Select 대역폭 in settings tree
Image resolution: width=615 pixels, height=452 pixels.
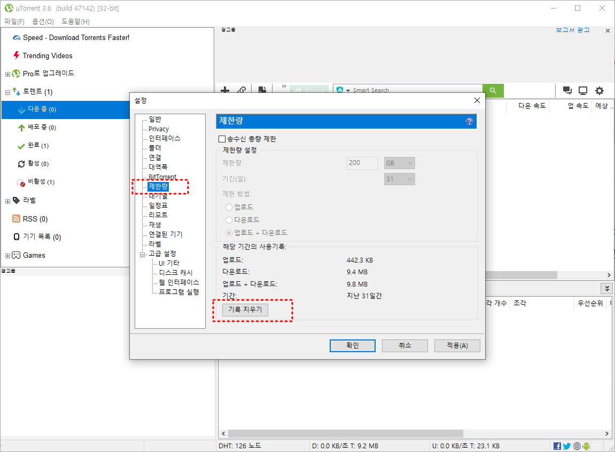click(158, 167)
